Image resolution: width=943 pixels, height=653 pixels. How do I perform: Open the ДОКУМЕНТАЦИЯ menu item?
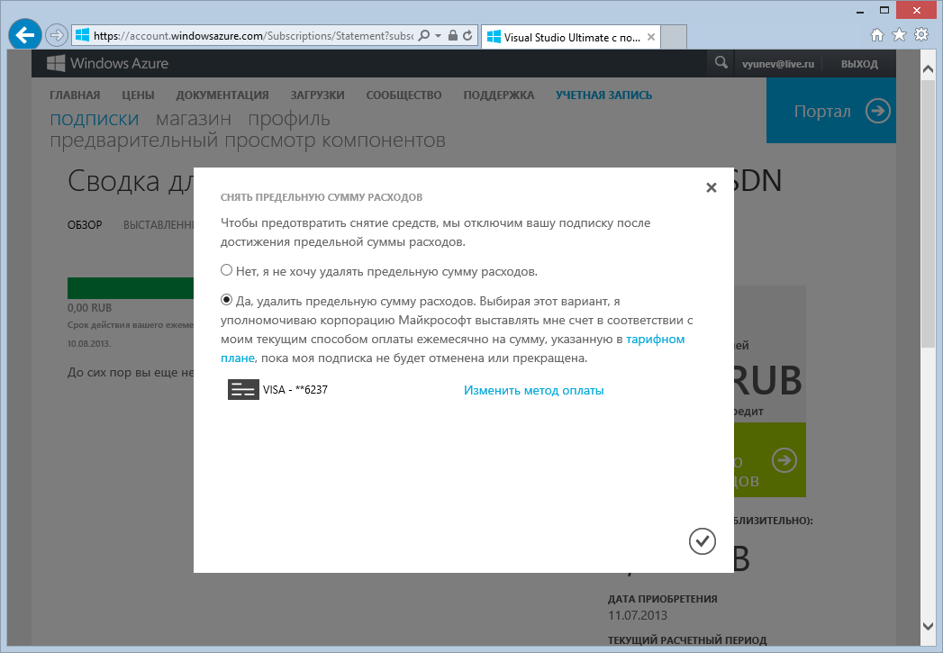222,95
